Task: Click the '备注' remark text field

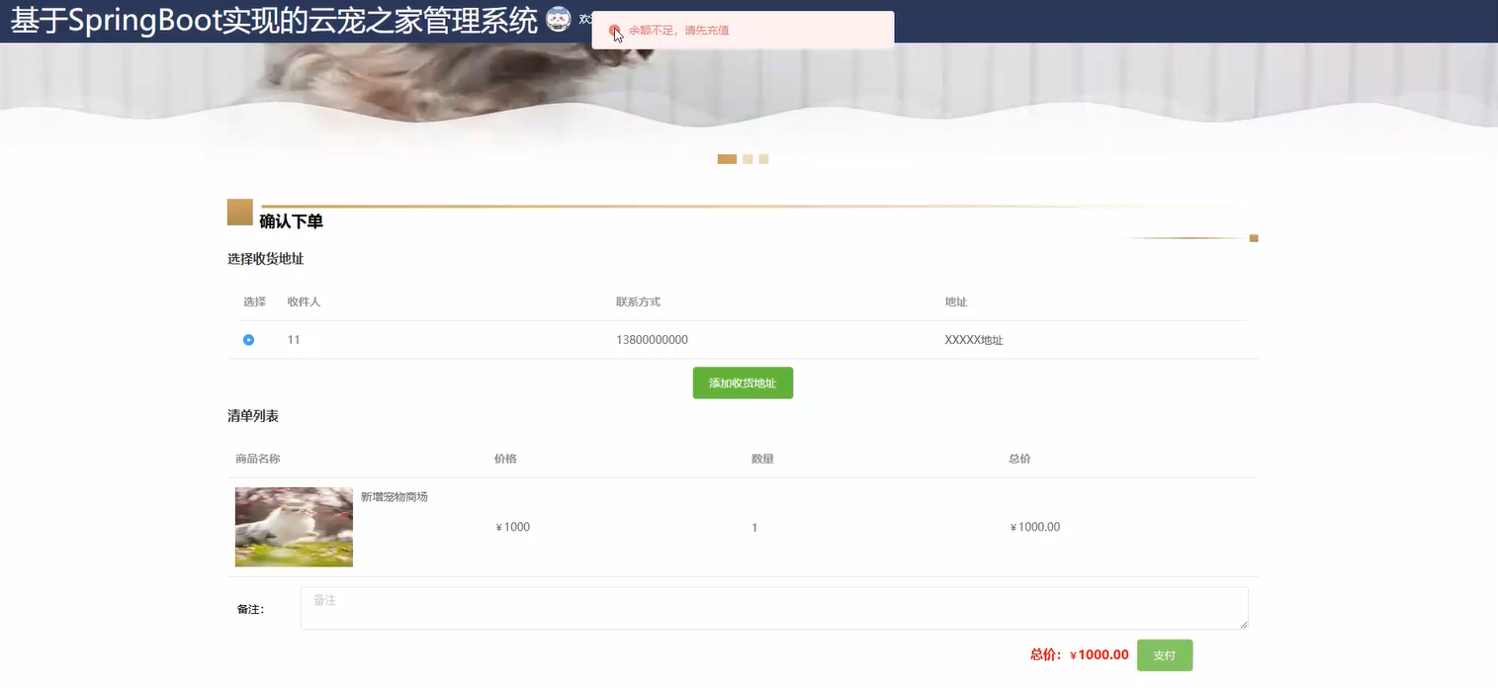Action: 774,608
